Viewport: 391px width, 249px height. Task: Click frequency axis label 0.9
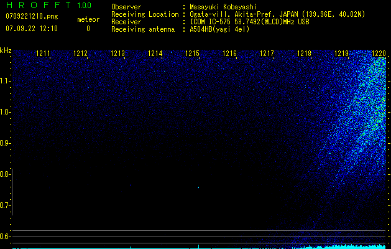tap(5, 143)
